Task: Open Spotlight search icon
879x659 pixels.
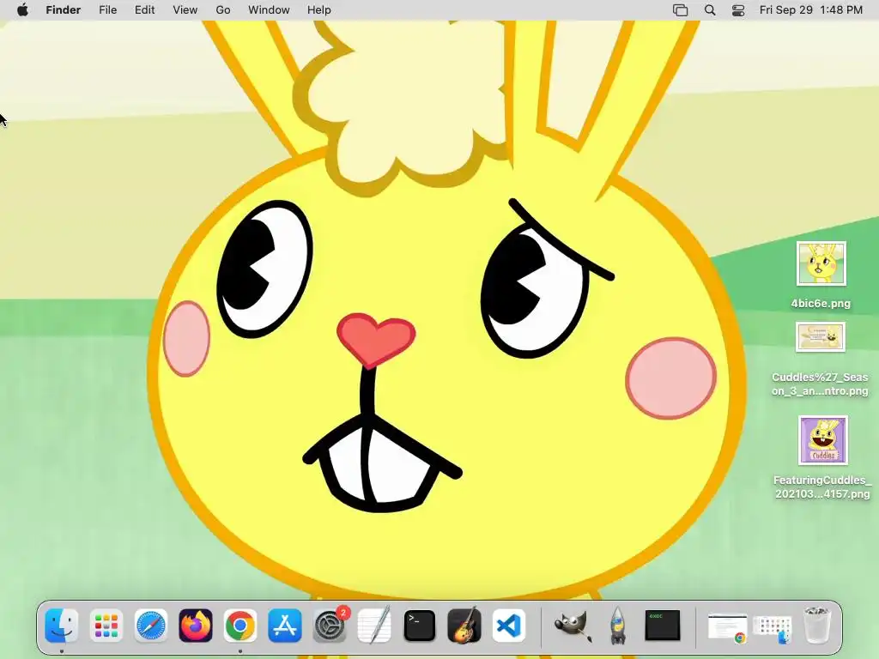Action: pos(710,10)
